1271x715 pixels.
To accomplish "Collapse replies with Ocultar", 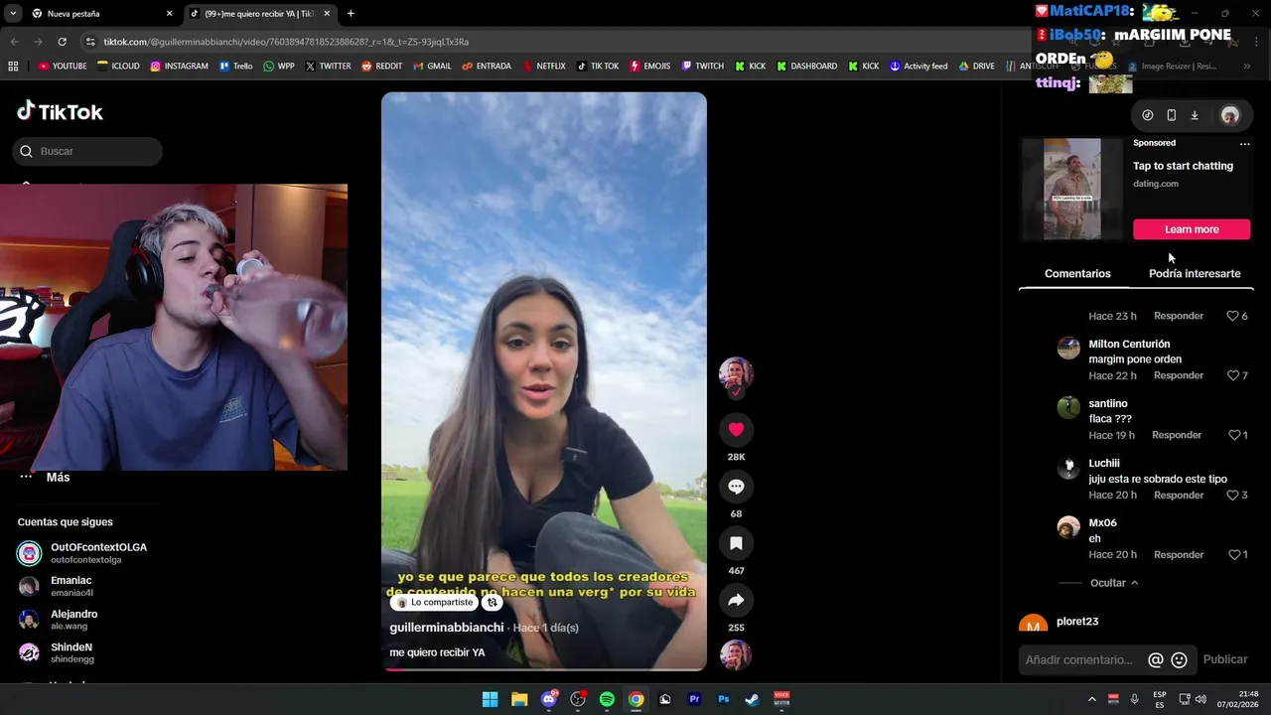I will (1114, 583).
